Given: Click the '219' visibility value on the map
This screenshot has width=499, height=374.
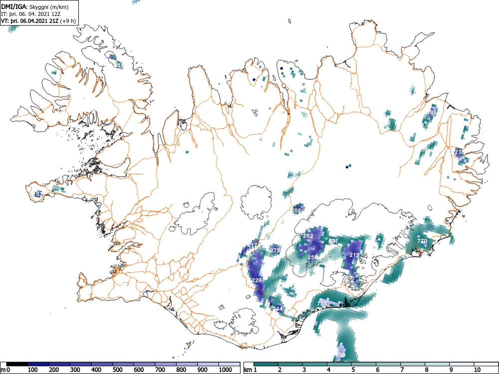Looking at the screenshot, I should [x=354, y=255].
